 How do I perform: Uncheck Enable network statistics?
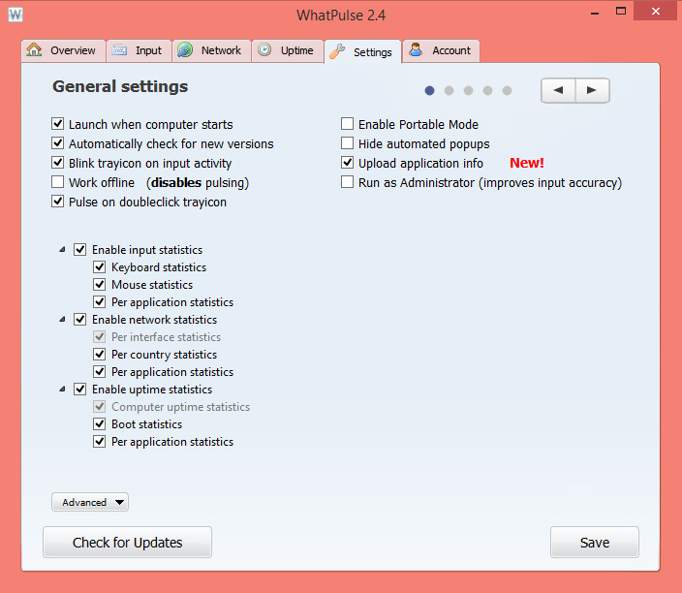[80, 320]
